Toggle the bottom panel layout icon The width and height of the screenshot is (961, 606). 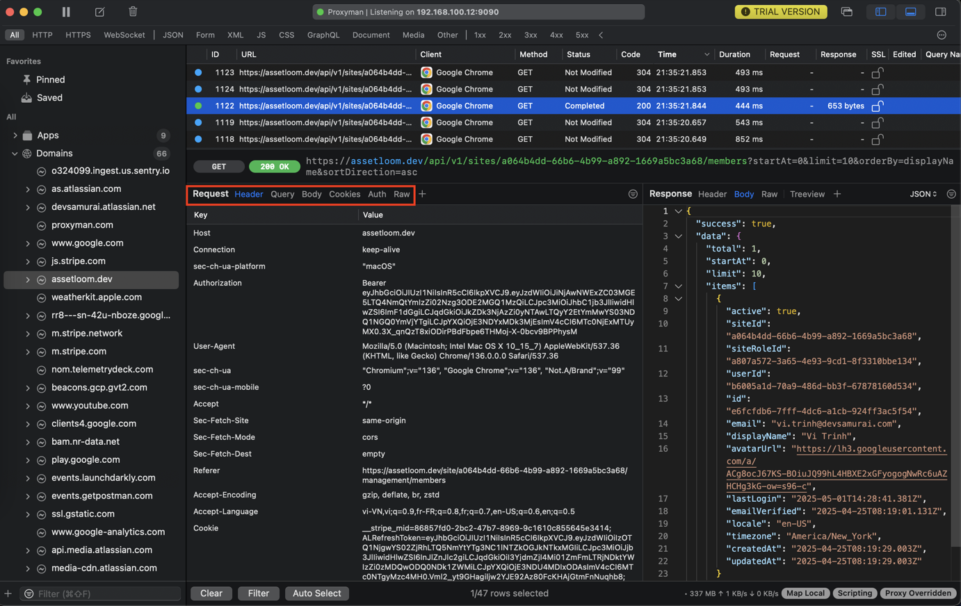[910, 12]
